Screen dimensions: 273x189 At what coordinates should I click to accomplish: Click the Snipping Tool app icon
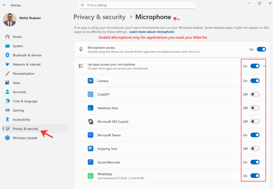pyautogui.click(x=90, y=149)
